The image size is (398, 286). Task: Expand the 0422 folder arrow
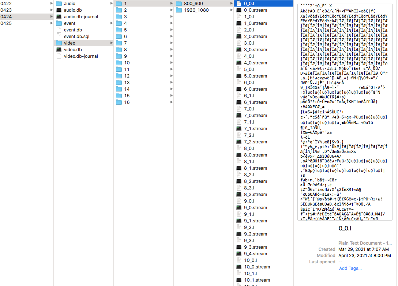click(52, 4)
